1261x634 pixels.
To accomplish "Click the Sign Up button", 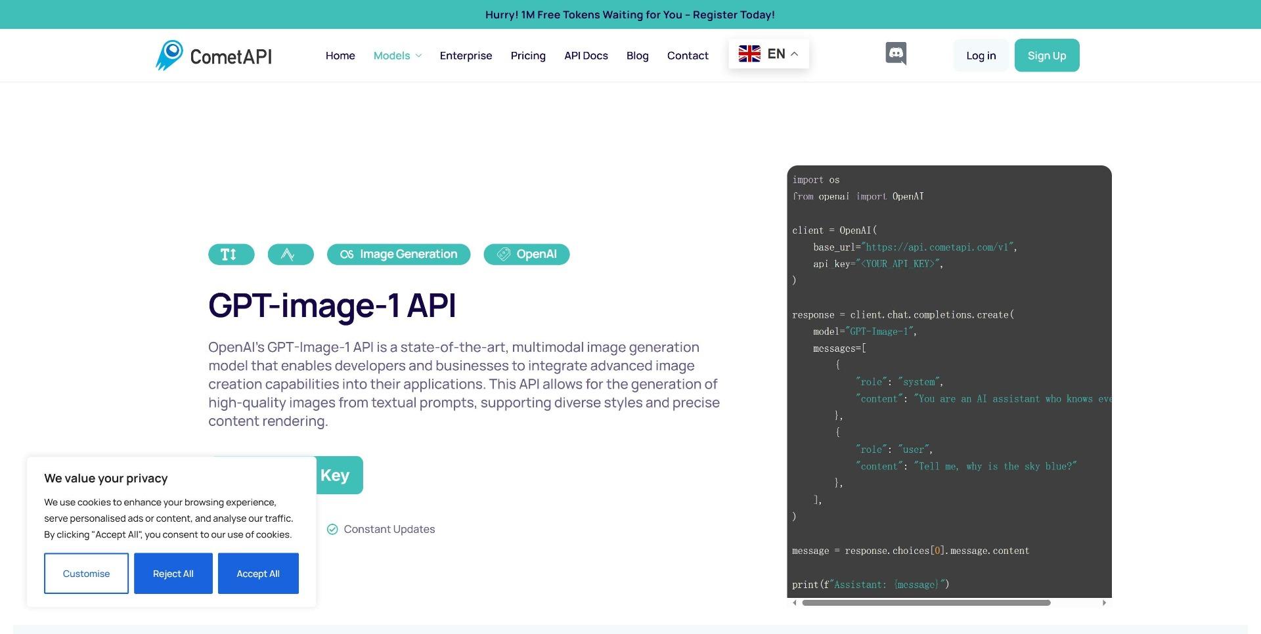I will pyautogui.click(x=1046, y=55).
